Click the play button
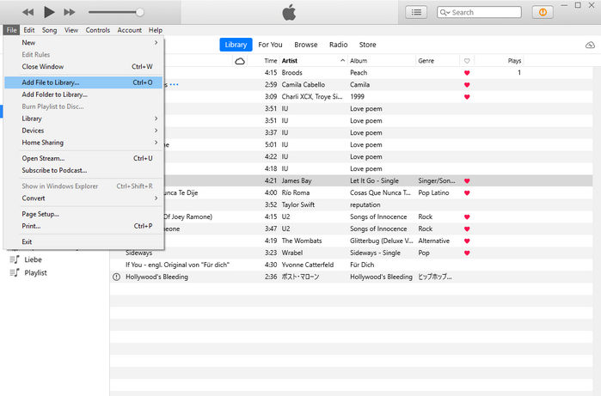 [x=49, y=12]
